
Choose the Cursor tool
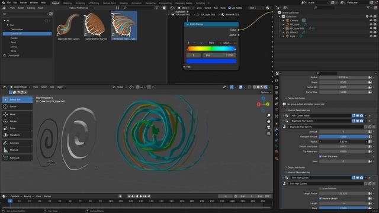coord(17,106)
